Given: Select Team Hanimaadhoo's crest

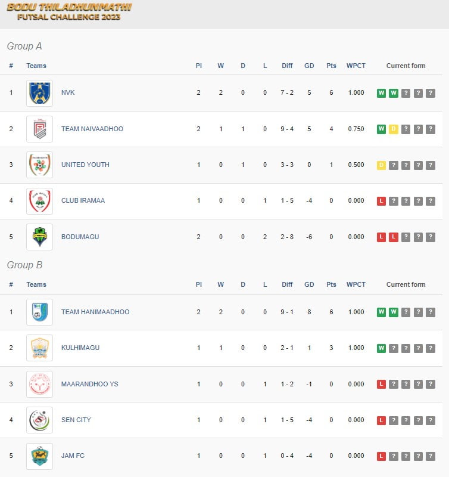Looking at the screenshot, I should [39, 312].
